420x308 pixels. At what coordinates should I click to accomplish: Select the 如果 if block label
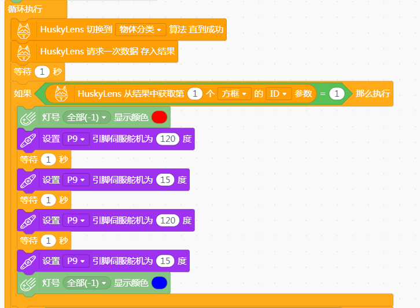tap(23, 94)
